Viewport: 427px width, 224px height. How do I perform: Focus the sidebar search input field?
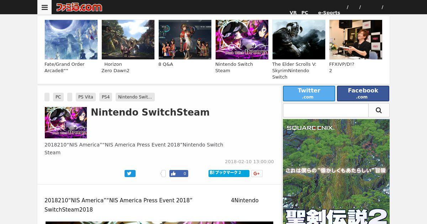326,110
